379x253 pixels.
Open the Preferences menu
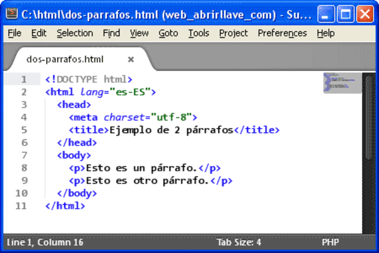click(282, 33)
